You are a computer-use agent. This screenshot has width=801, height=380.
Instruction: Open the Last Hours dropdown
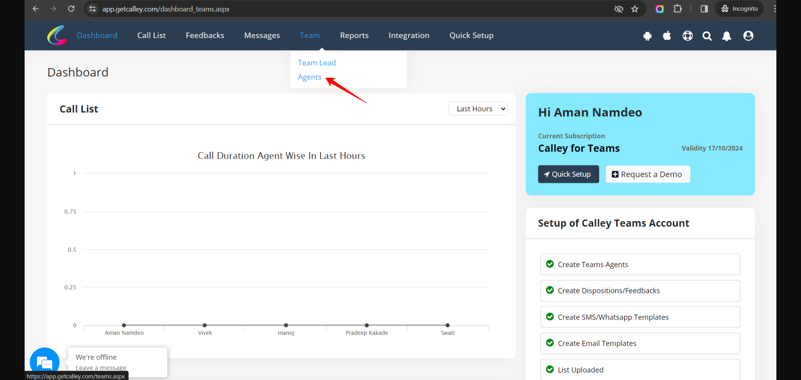(478, 109)
